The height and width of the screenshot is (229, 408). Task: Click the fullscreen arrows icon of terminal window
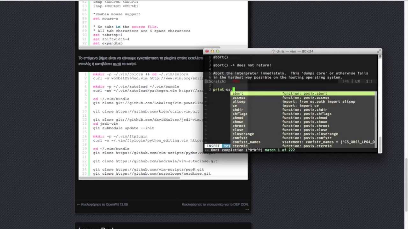click(x=379, y=51)
